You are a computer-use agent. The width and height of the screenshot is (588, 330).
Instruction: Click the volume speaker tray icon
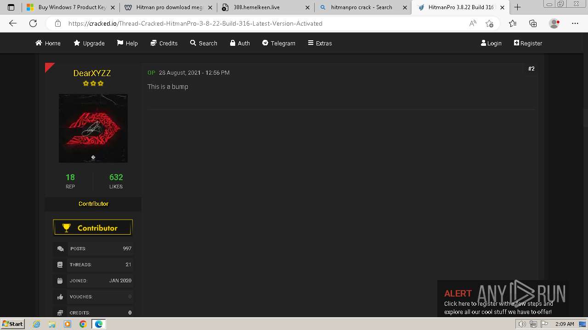pyautogui.click(x=522, y=324)
